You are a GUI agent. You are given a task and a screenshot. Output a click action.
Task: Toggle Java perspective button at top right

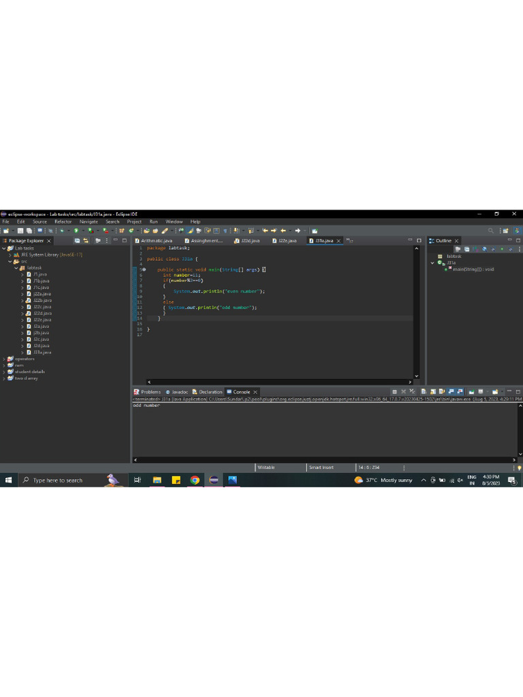tap(517, 231)
